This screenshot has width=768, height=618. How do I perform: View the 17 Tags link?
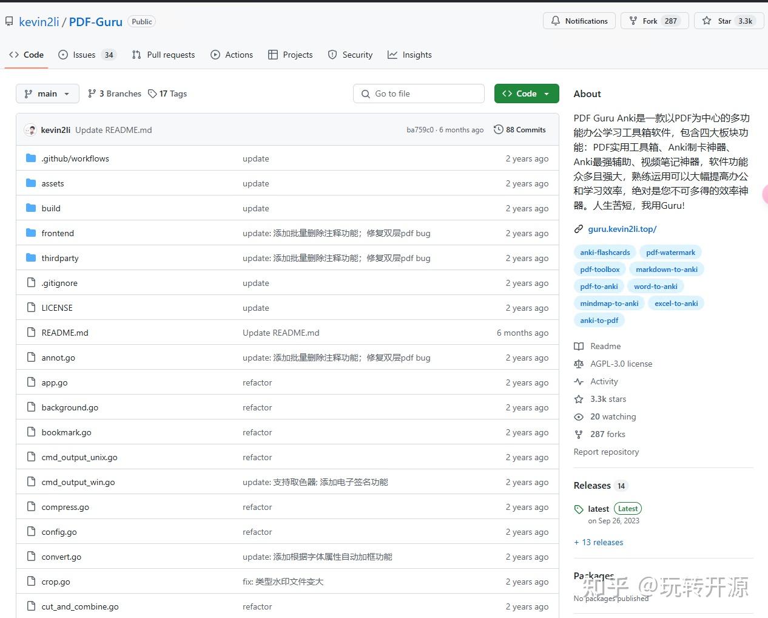[x=167, y=93]
